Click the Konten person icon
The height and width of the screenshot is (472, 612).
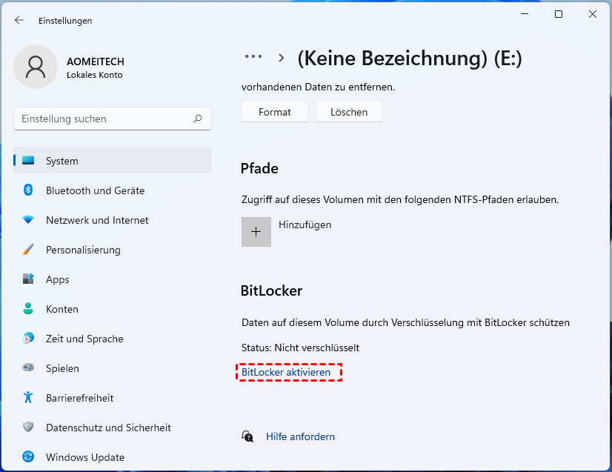28,309
